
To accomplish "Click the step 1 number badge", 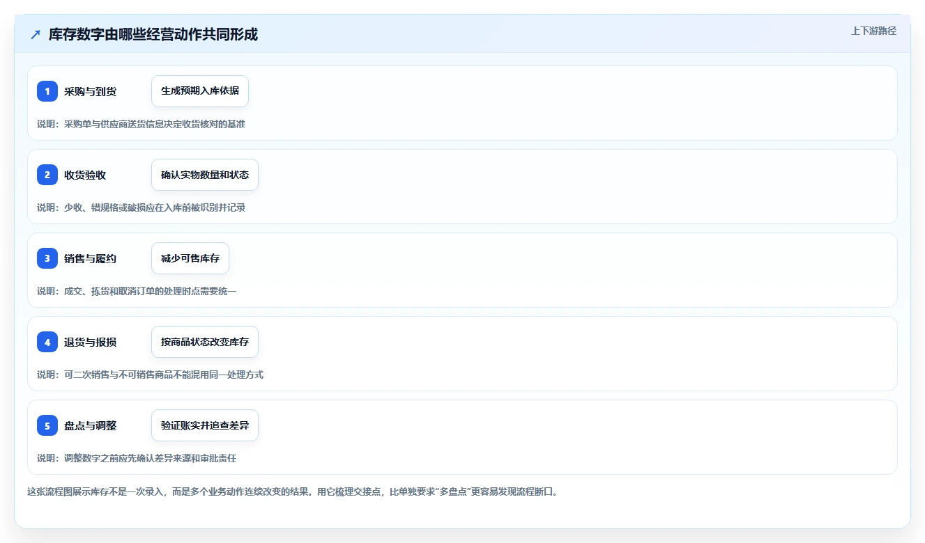I will tap(47, 91).
